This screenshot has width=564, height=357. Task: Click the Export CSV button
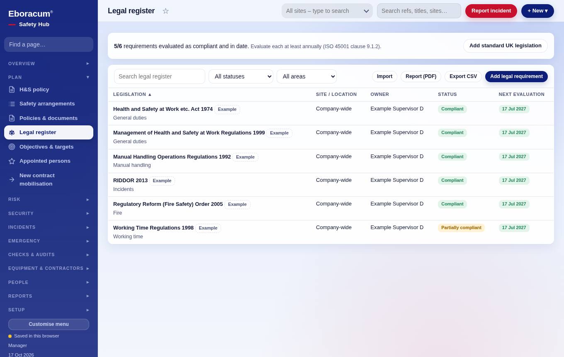point(463,76)
